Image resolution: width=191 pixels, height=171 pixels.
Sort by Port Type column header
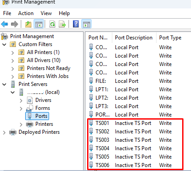170,38
